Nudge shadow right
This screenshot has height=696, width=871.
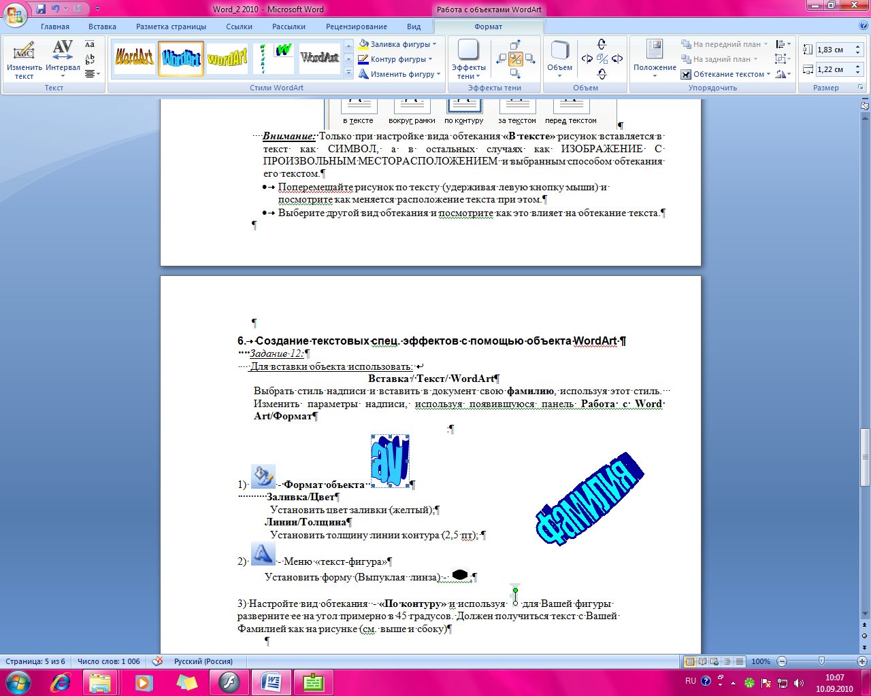[x=529, y=59]
